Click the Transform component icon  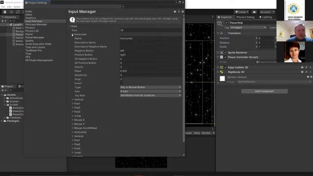222,33
